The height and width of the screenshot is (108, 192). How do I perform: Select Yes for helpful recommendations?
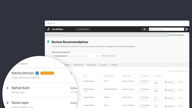[183, 71]
